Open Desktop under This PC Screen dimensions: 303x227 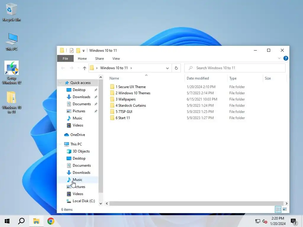coord(79,158)
